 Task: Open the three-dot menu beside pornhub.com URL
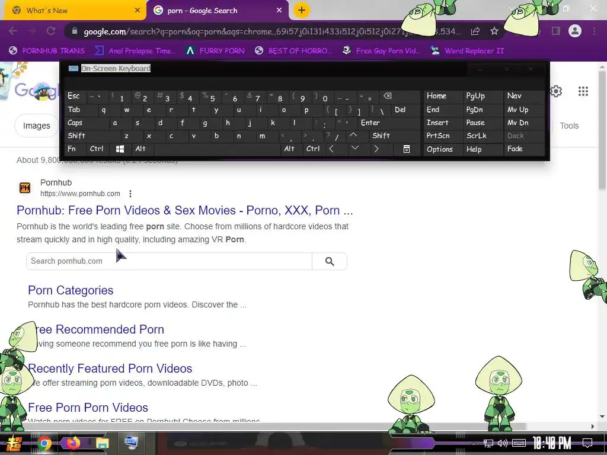tap(130, 194)
